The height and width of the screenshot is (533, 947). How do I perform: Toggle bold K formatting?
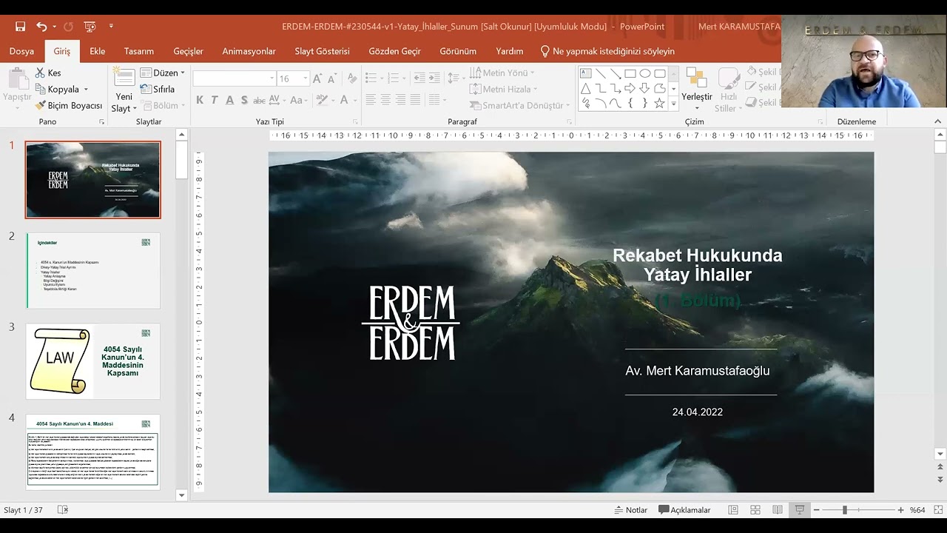200,100
